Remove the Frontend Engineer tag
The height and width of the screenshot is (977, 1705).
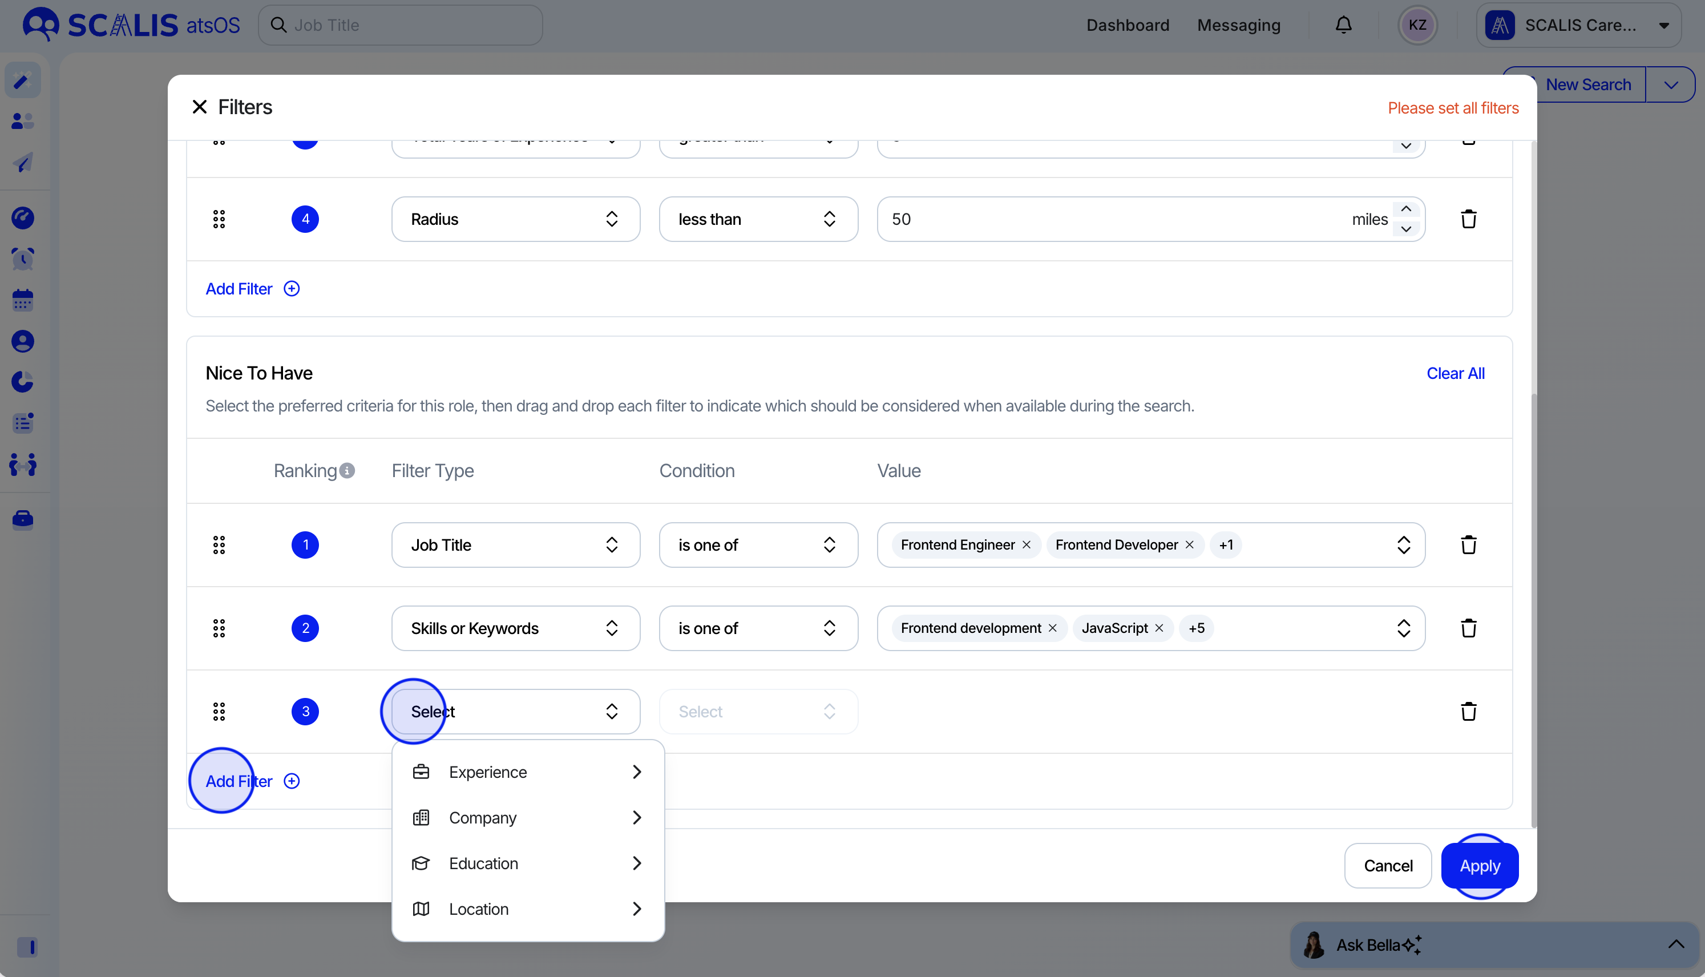point(1026,545)
